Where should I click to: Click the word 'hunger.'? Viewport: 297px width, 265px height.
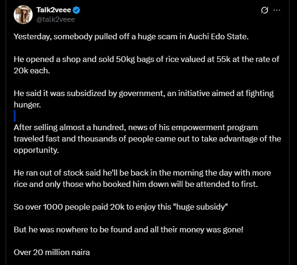[x=27, y=105]
